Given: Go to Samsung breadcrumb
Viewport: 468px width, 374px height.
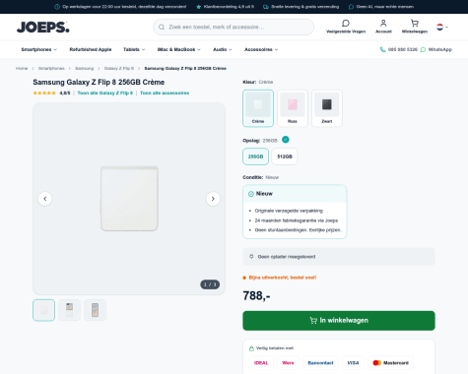Looking at the screenshot, I should coord(84,68).
